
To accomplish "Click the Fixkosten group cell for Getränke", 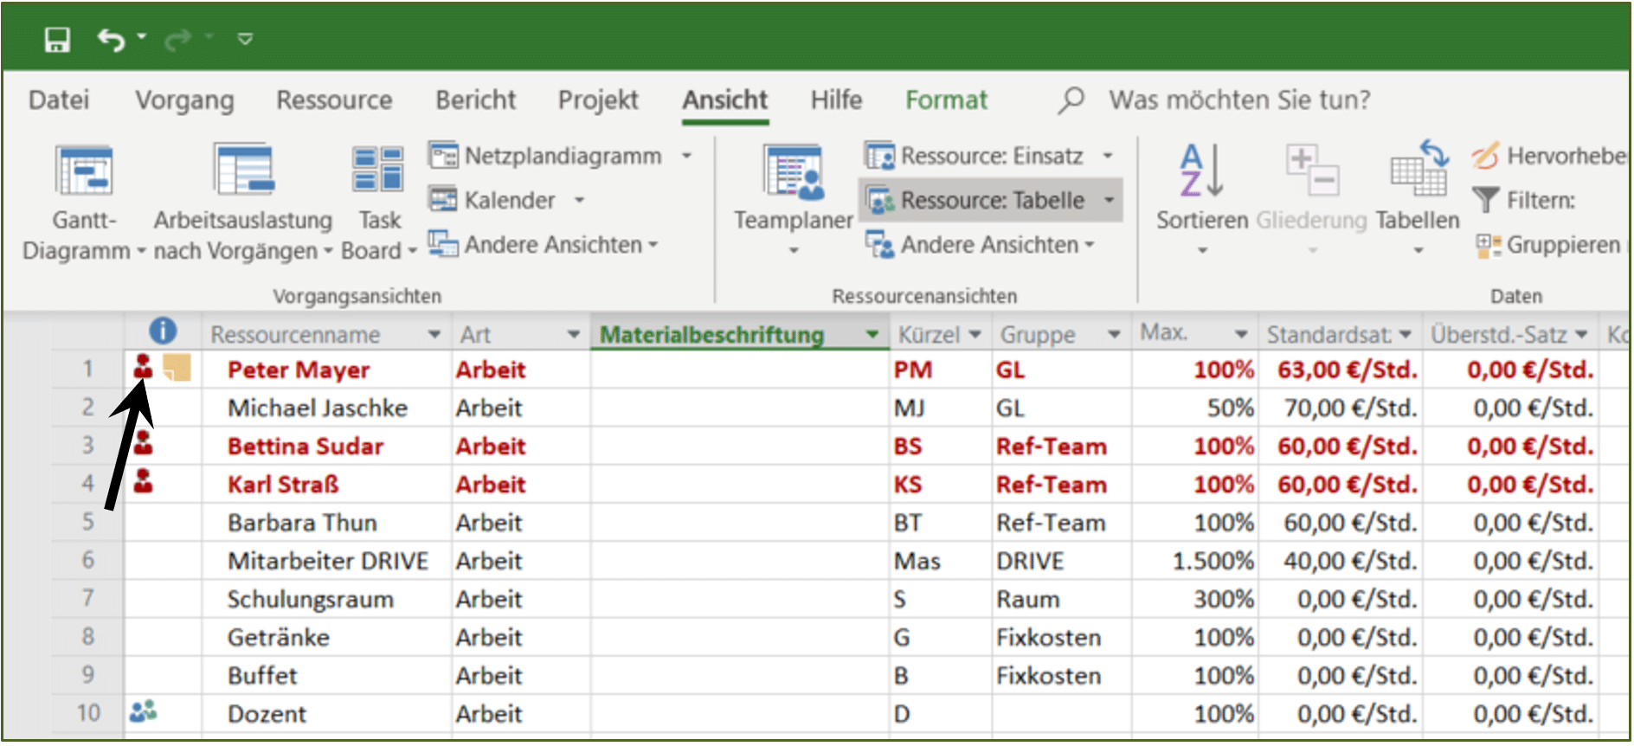I will [1061, 637].
